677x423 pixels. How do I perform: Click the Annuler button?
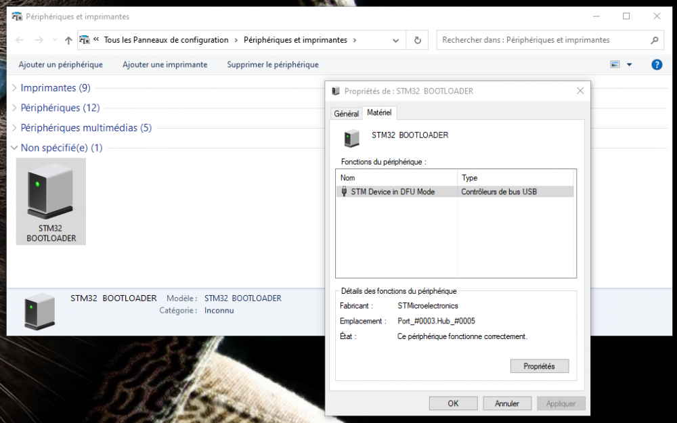(506, 403)
